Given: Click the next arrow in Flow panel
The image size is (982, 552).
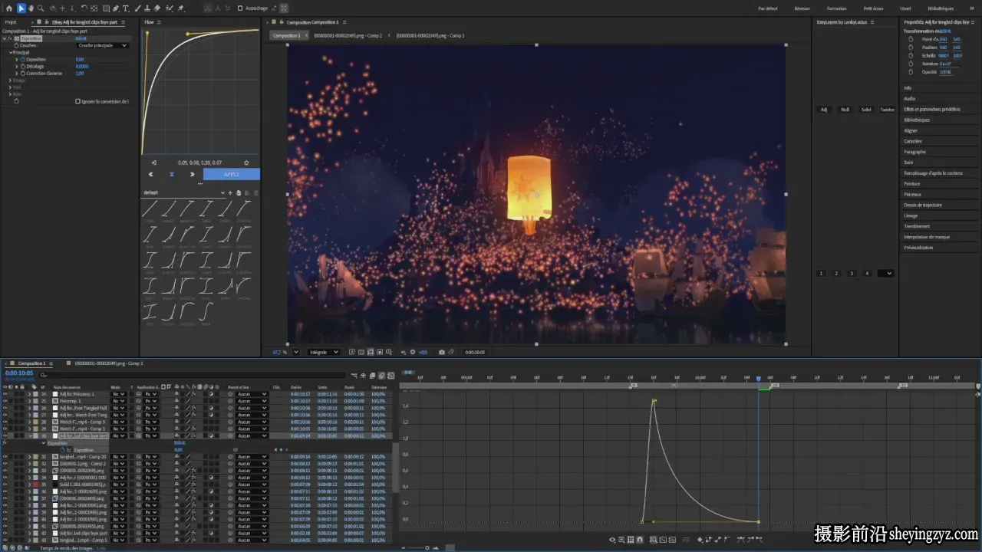Looking at the screenshot, I should [x=192, y=174].
